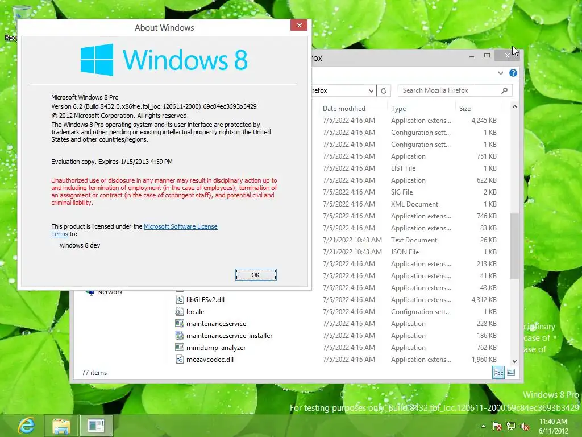Open Action Center flag icon
Image resolution: width=582 pixels, height=437 pixels.
tap(497, 426)
